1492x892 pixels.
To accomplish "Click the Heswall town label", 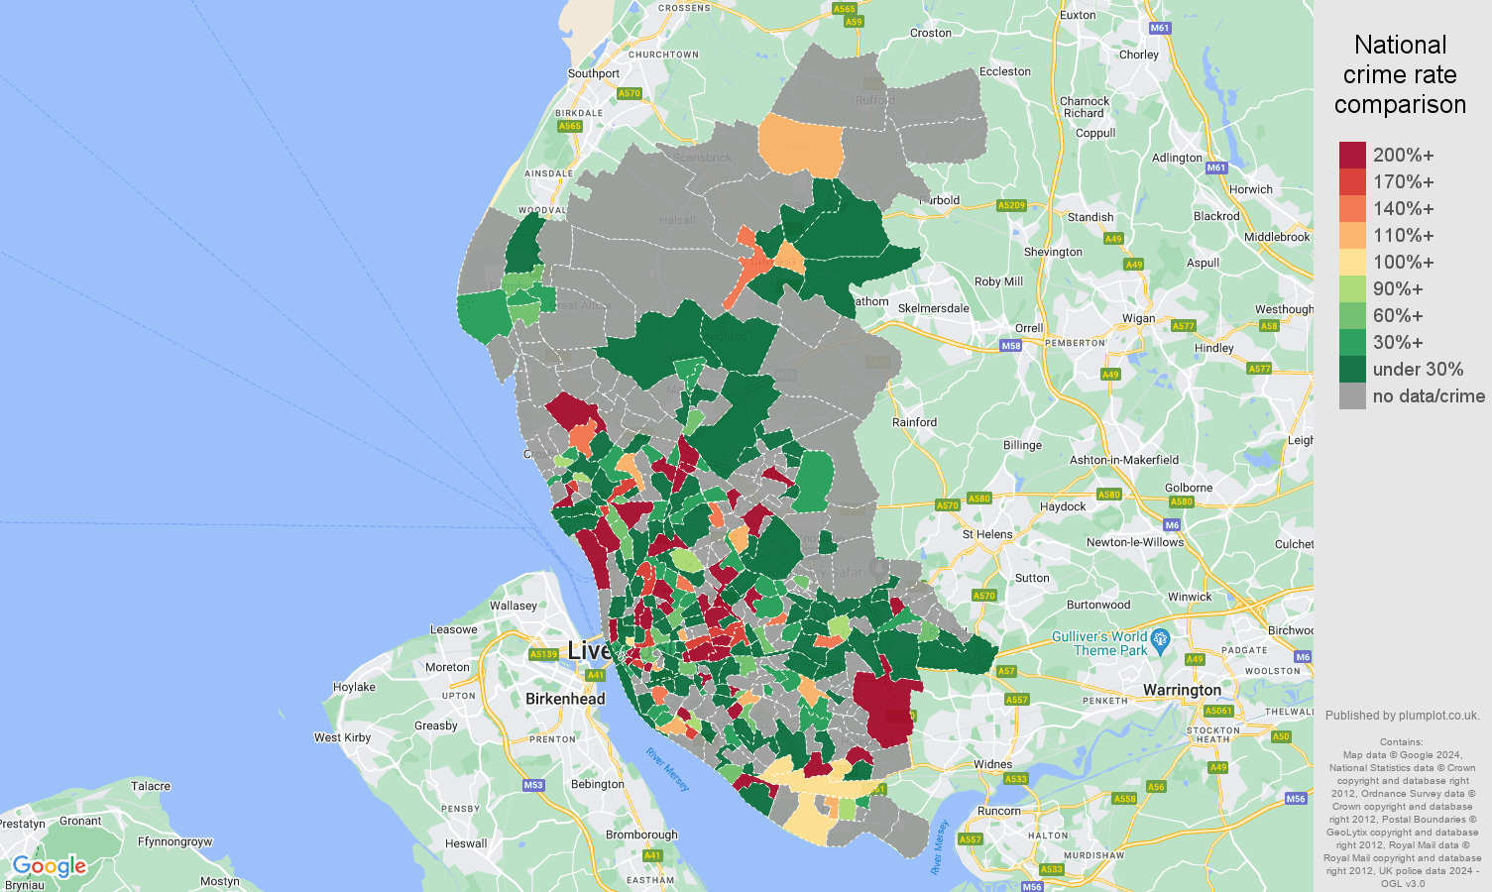I will pos(466,843).
